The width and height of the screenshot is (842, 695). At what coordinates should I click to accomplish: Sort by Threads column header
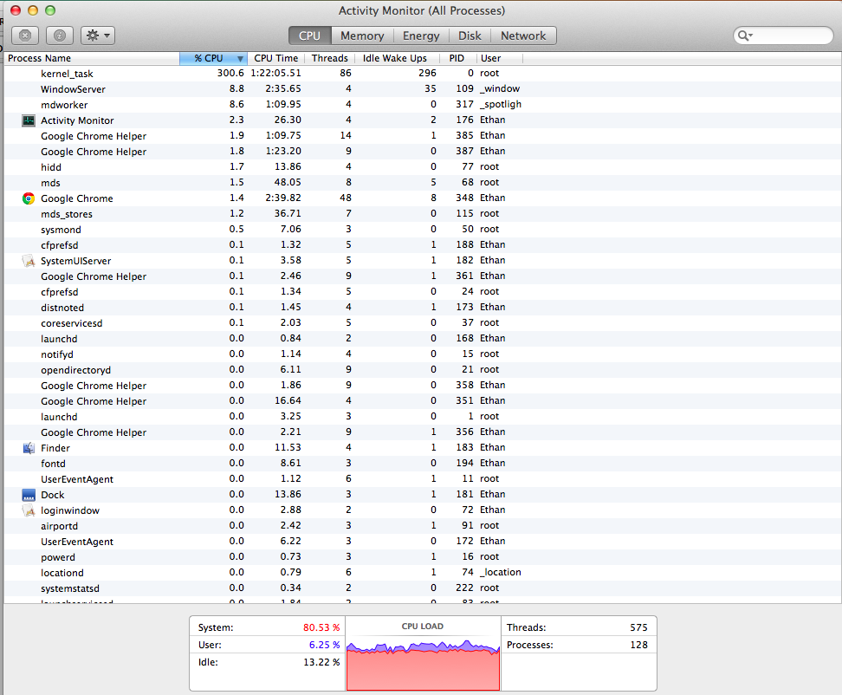click(330, 58)
